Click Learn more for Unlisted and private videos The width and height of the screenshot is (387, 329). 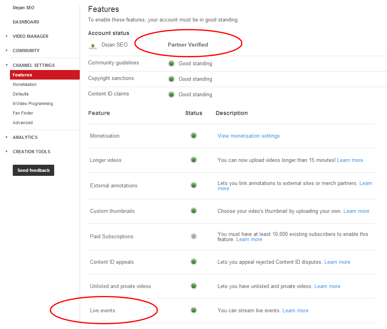point(327,286)
